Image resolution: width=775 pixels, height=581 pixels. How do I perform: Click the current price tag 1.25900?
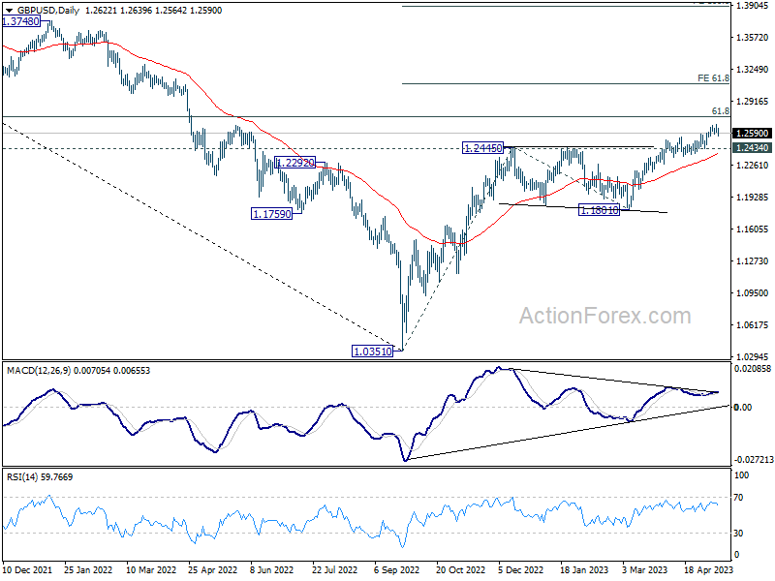pyautogui.click(x=752, y=134)
